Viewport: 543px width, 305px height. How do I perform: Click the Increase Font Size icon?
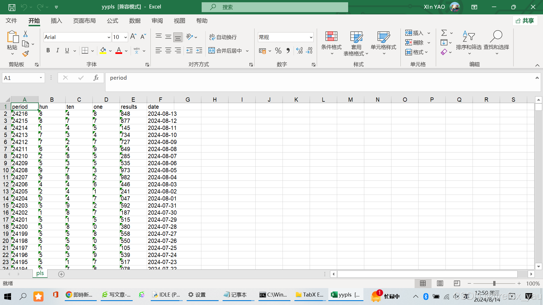coord(133,37)
